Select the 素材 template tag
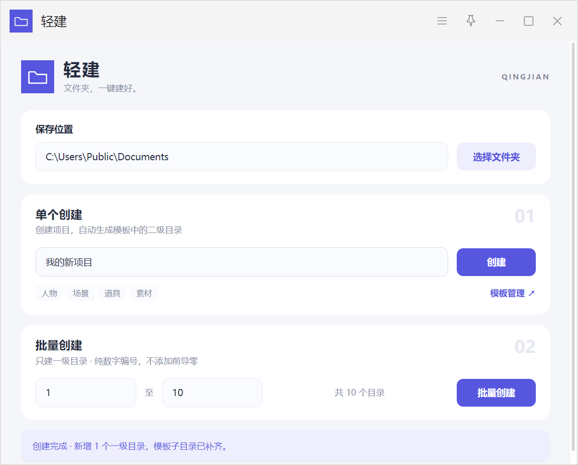Viewport: 578px width, 465px height. [x=144, y=293]
